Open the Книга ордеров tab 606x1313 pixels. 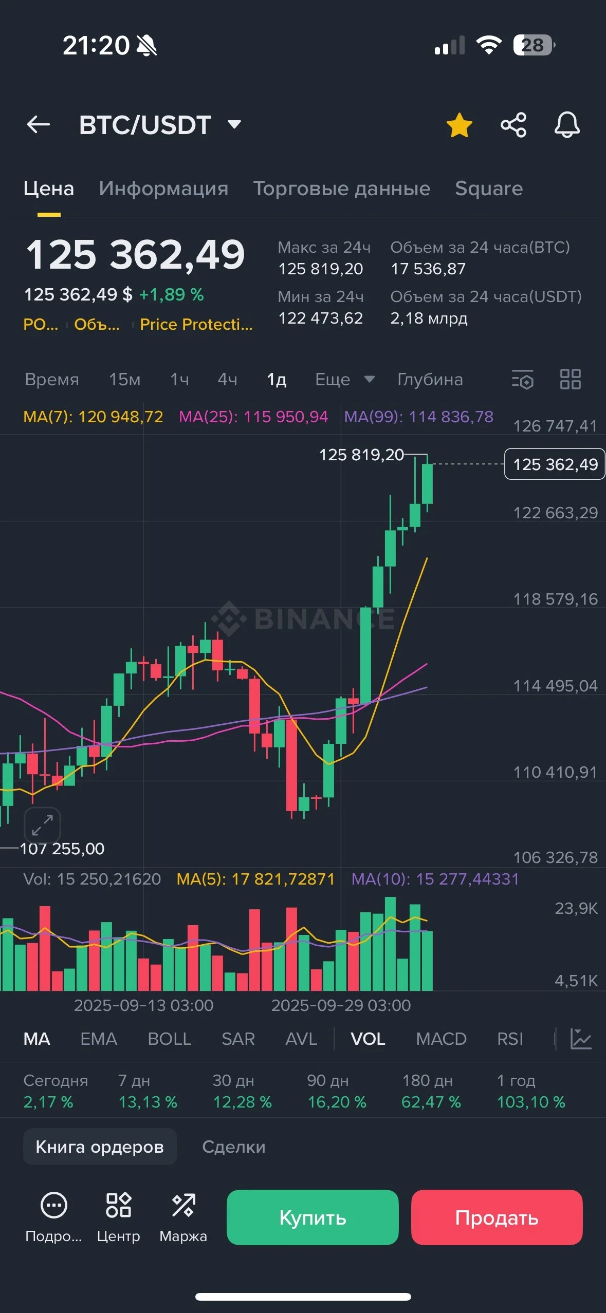[100, 1147]
